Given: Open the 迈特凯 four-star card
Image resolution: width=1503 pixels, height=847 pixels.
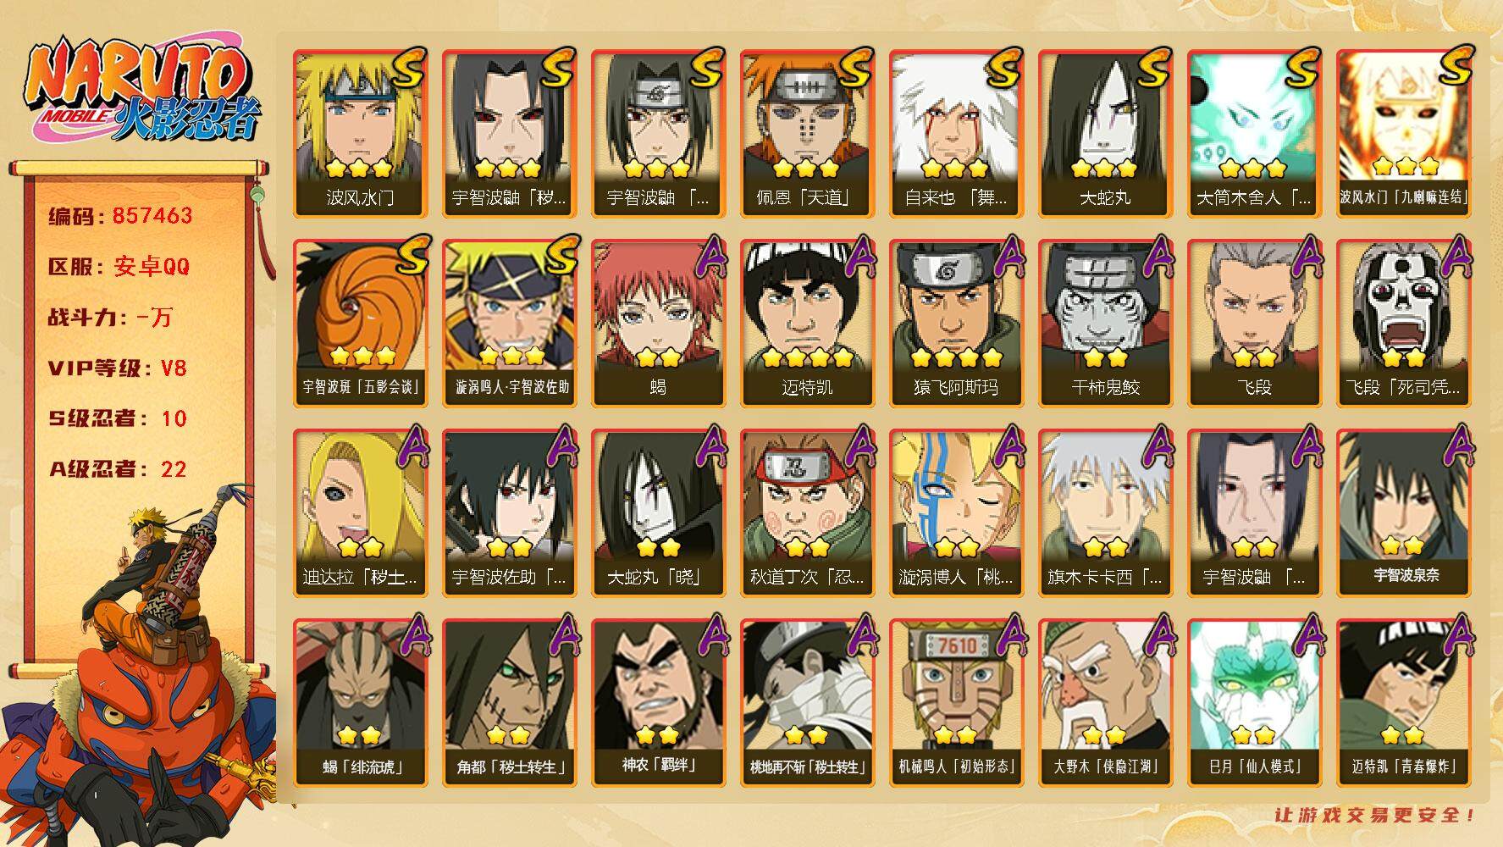Looking at the screenshot, I should click(808, 324).
